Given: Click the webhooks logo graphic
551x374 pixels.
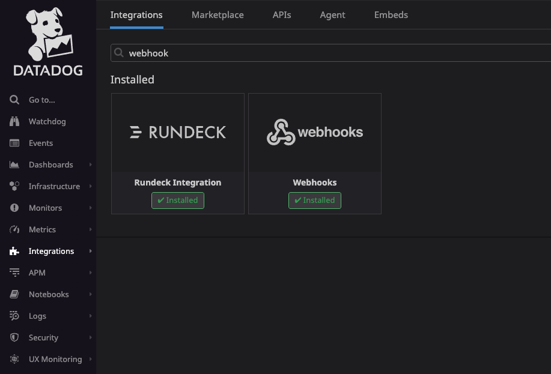Looking at the screenshot, I should click(x=315, y=132).
